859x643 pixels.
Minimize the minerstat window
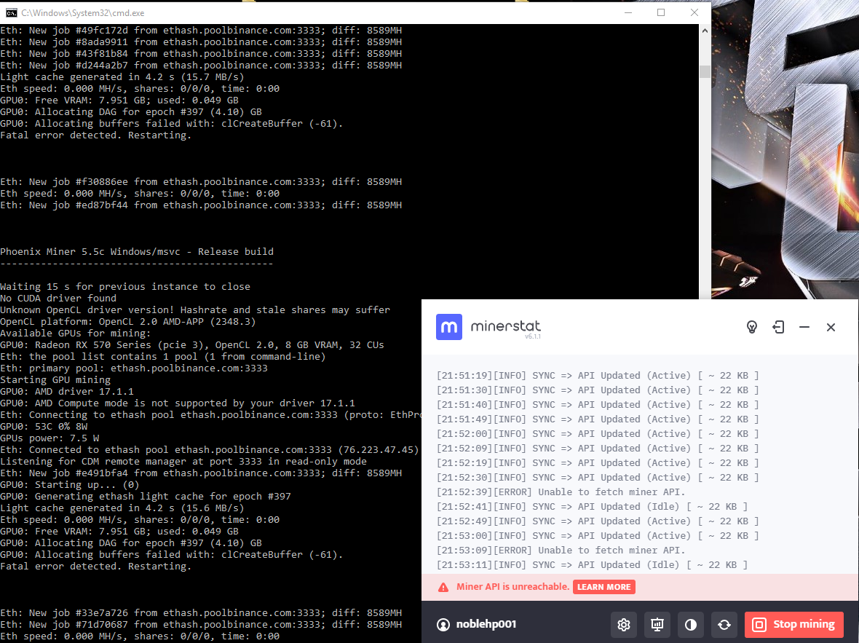[x=804, y=327]
